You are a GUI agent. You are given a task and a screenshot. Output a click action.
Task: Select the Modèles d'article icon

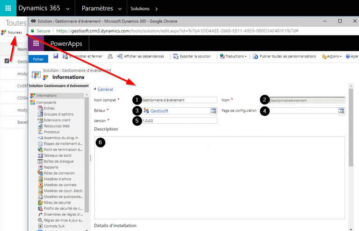[40, 179]
